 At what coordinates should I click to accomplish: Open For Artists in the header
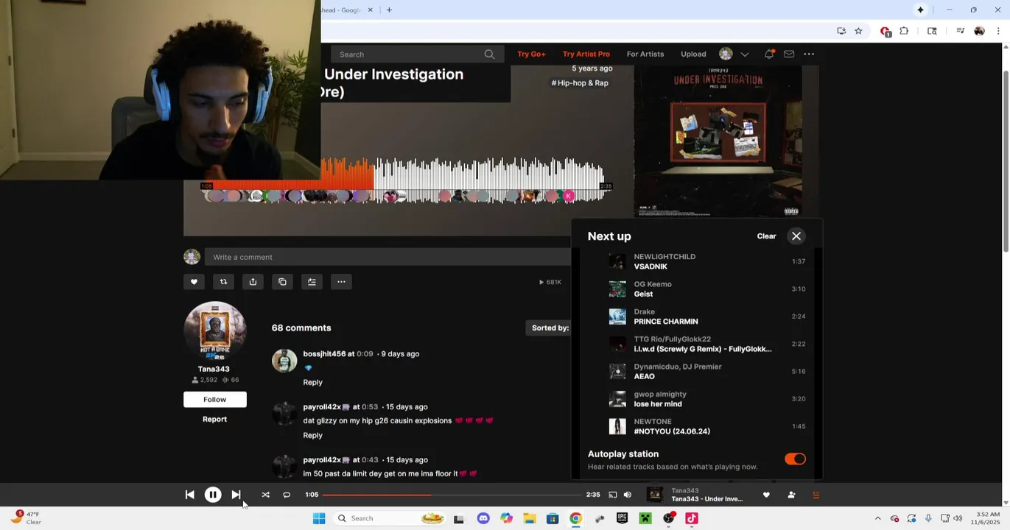[x=645, y=54]
